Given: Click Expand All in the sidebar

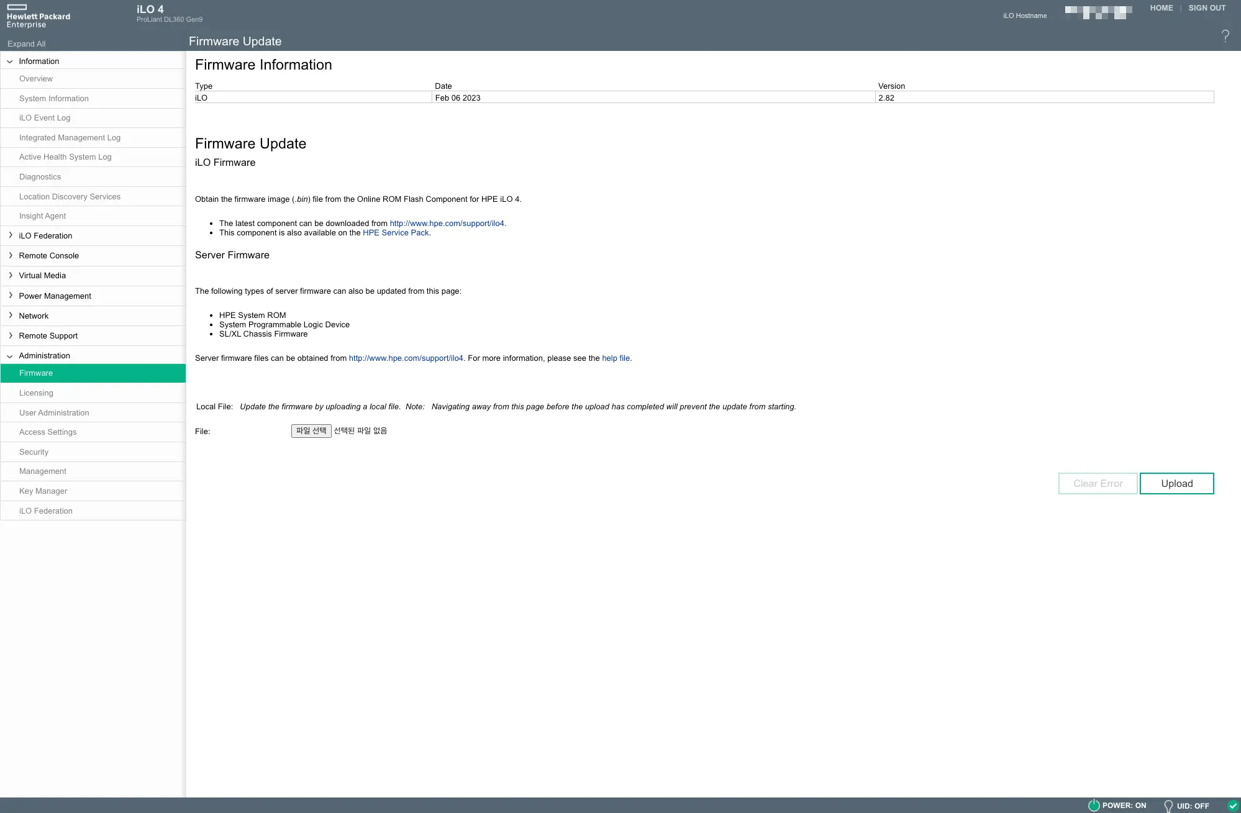Looking at the screenshot, I should point(26,44).
